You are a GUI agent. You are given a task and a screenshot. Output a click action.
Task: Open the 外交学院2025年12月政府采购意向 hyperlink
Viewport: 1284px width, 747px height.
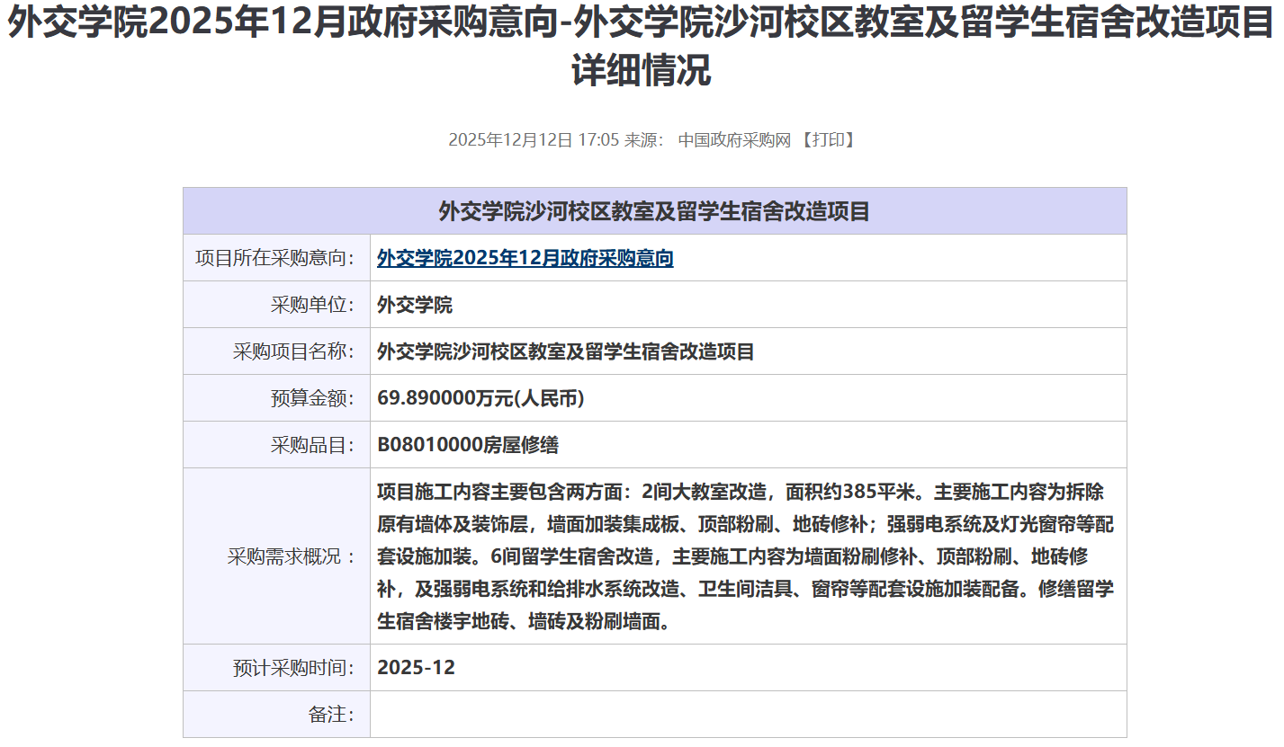(525, 259)
